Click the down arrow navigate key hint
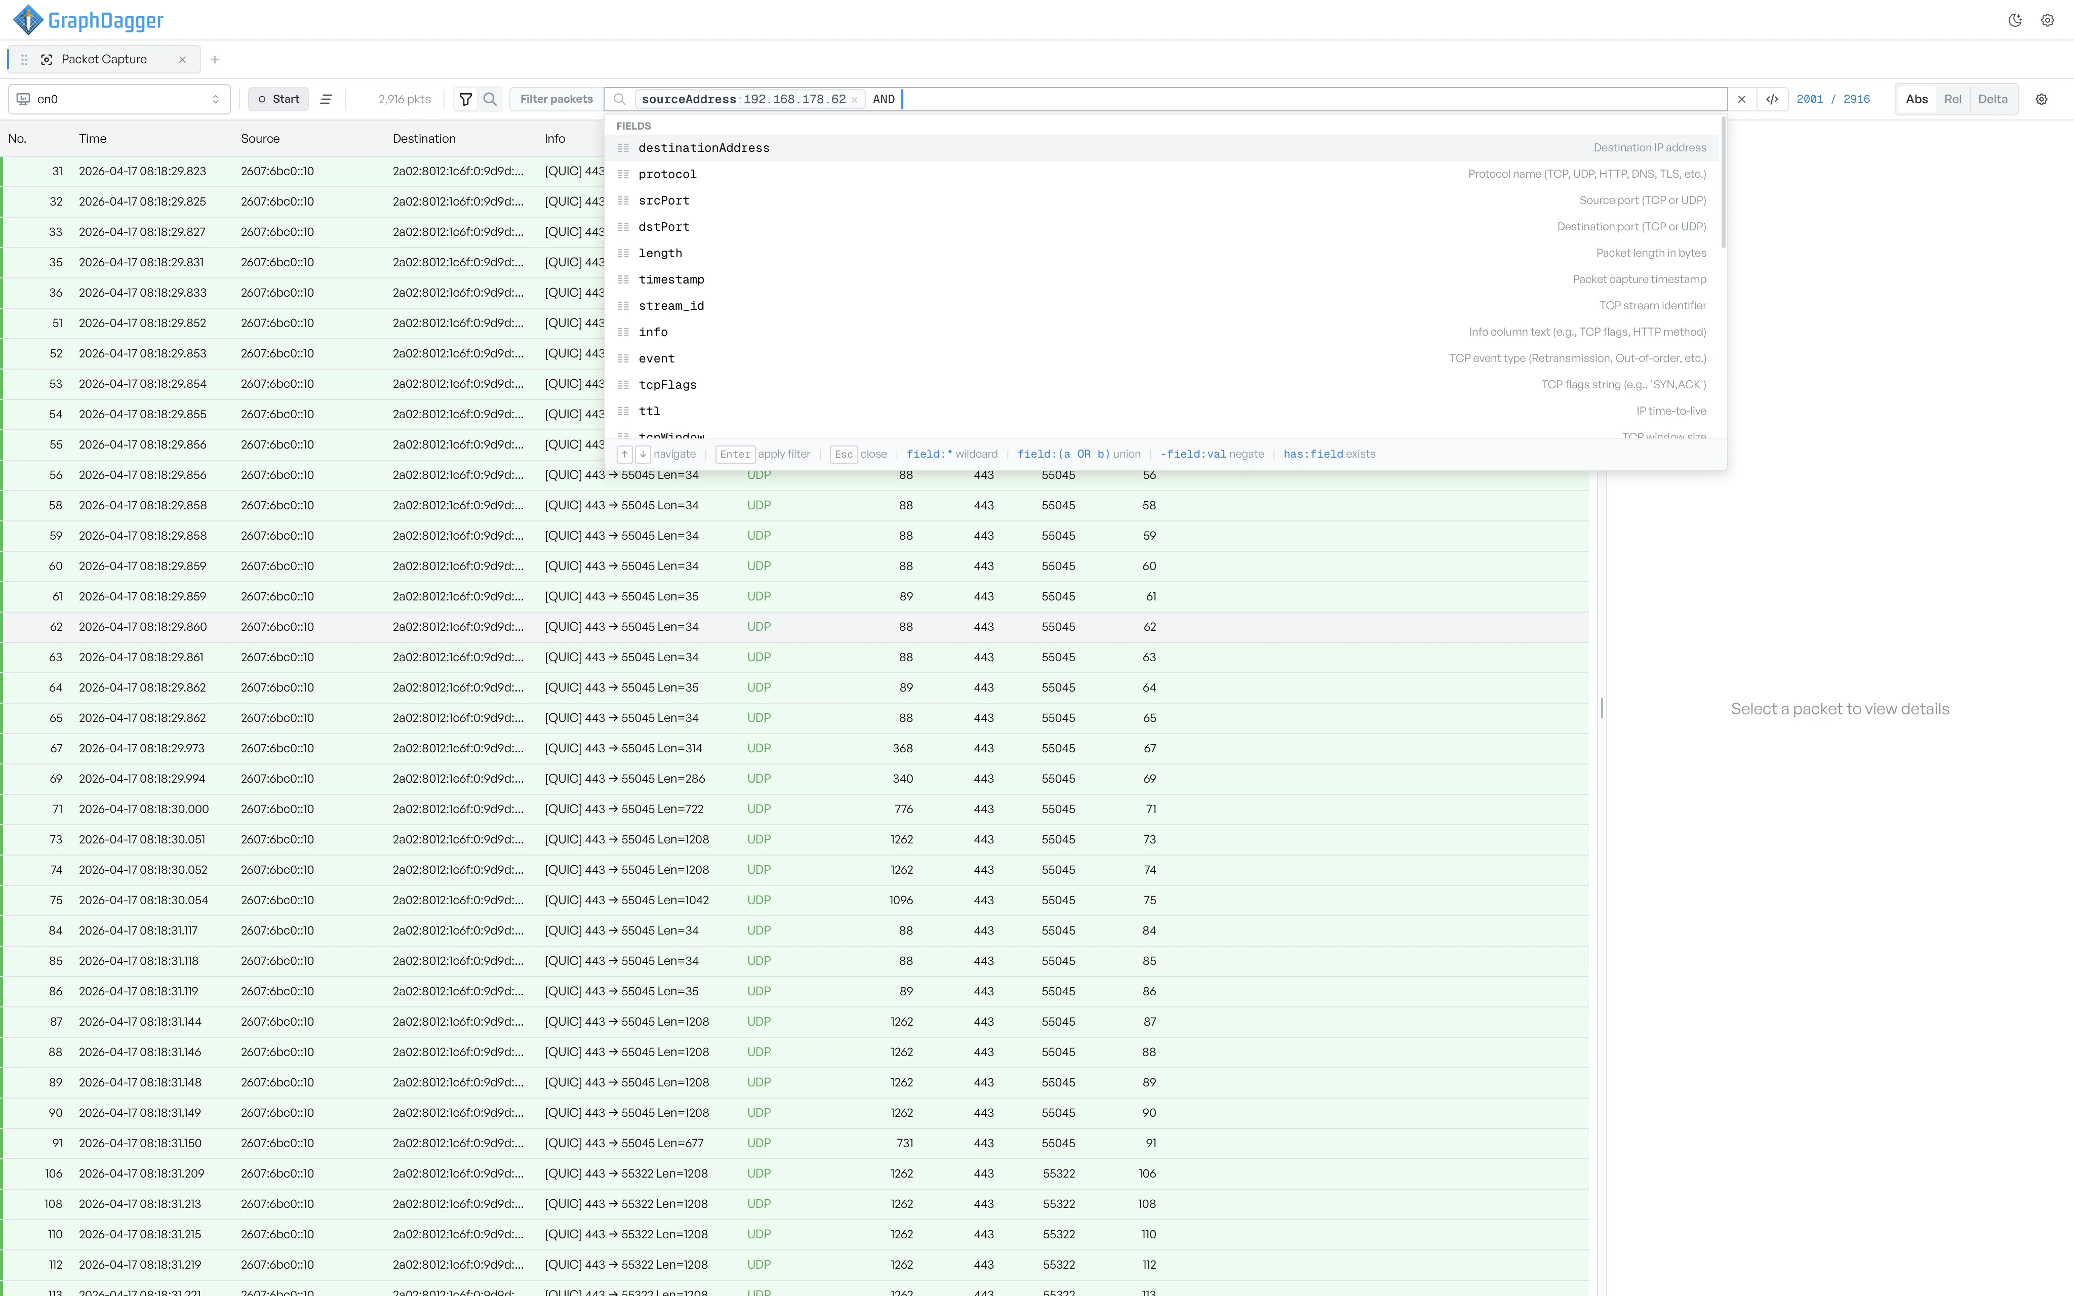The height and width of the screenshot is (1296, 2074). click(x=643, y=454)
